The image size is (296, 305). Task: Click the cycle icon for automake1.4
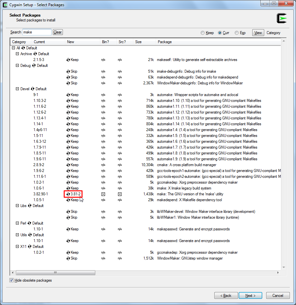[x=68, y=130]
